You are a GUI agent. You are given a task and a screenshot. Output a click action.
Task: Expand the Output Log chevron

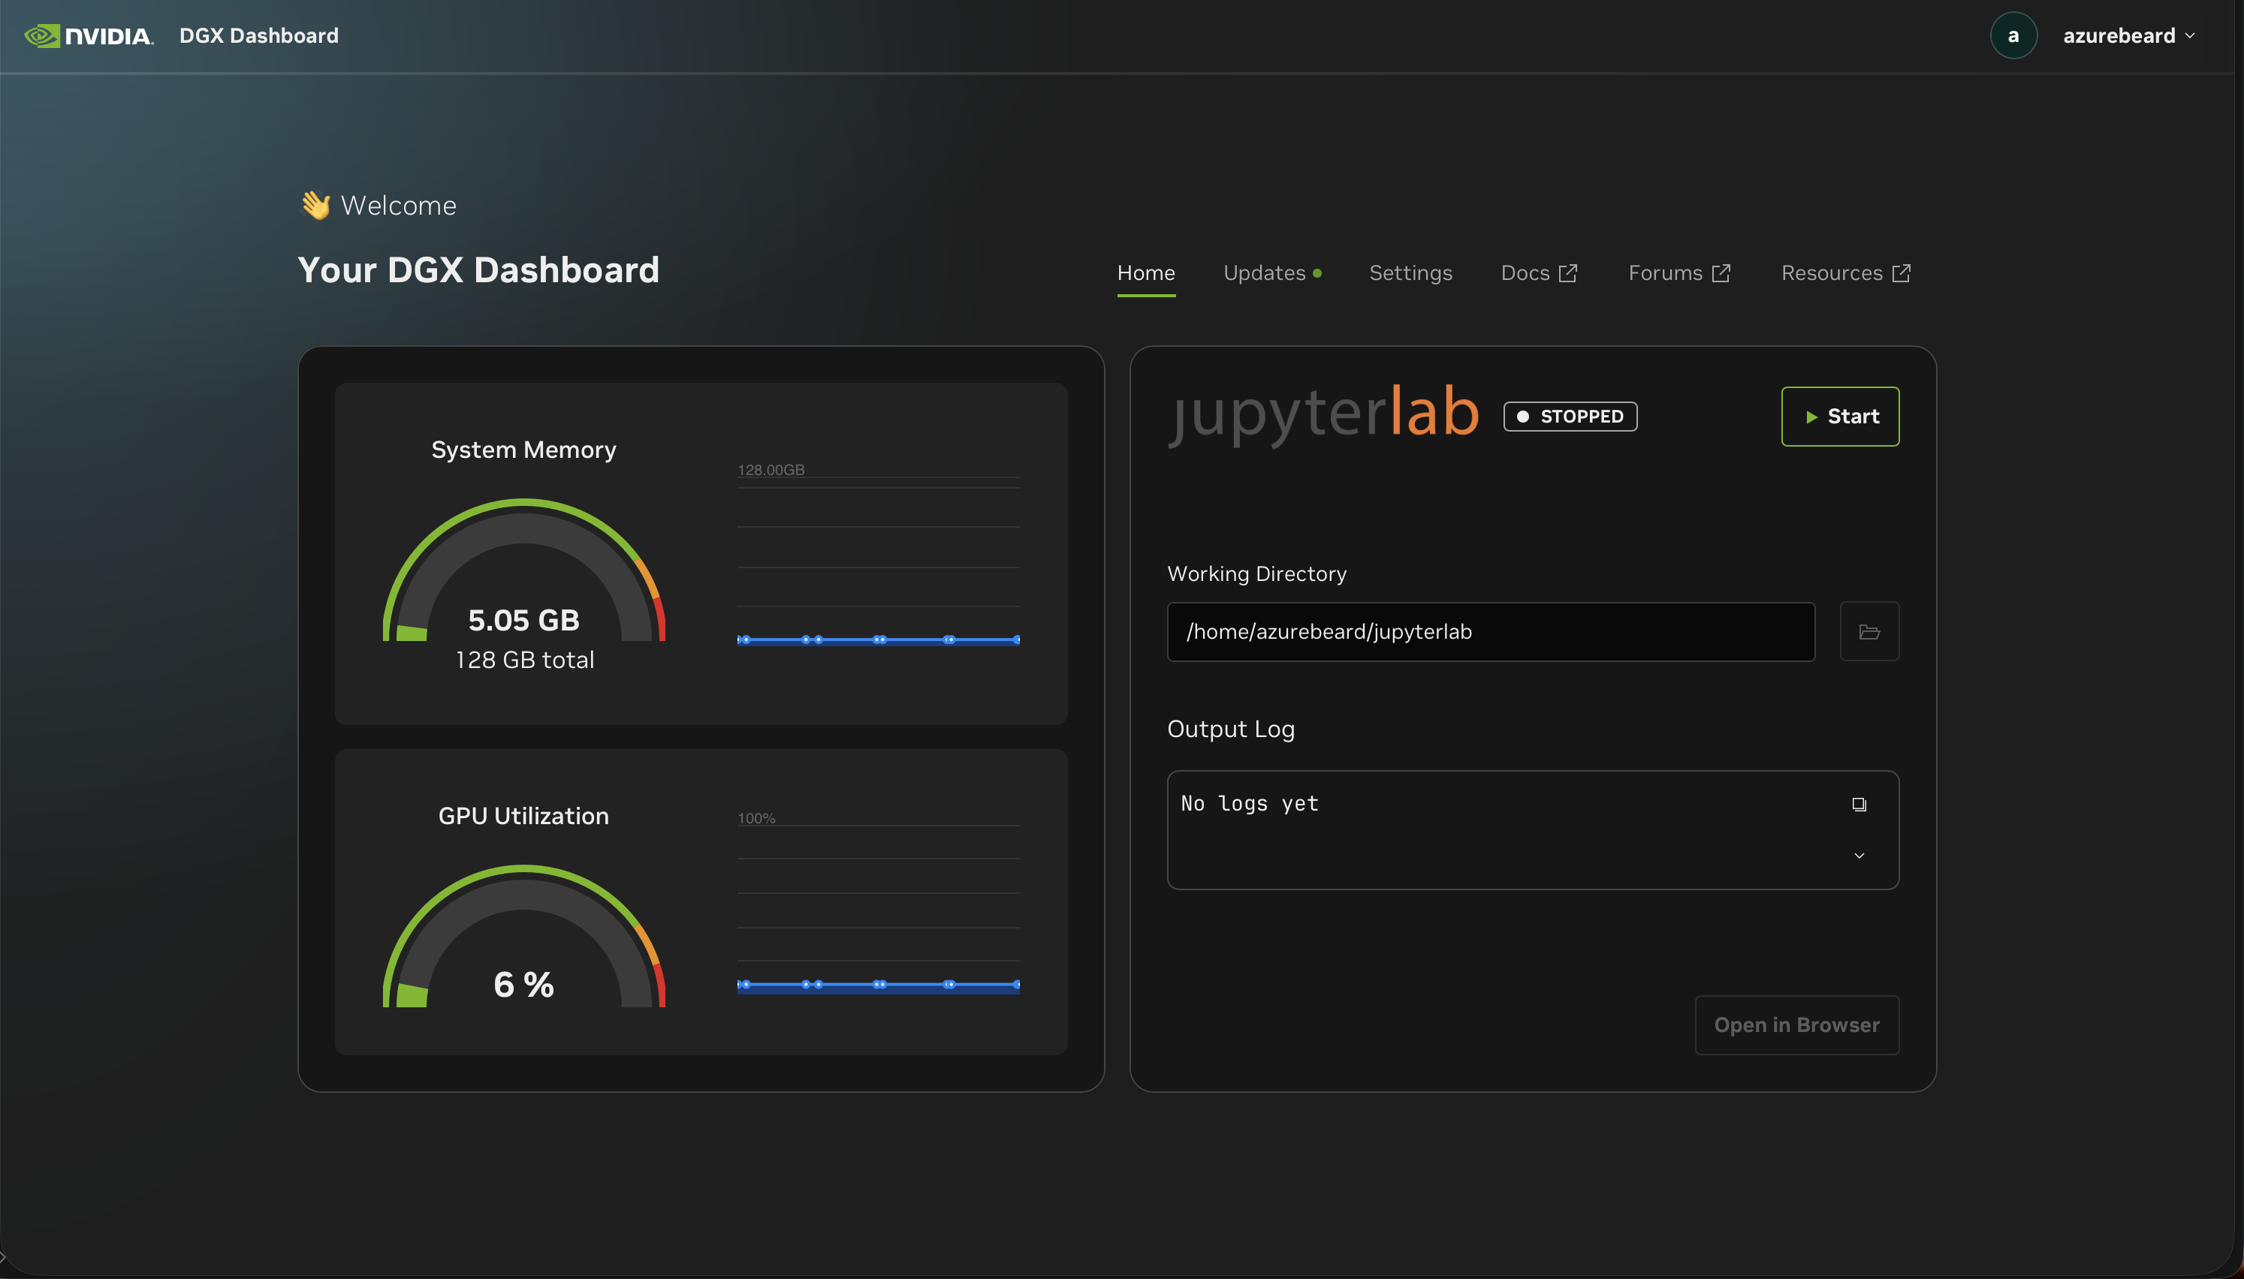pos(1859,856)
